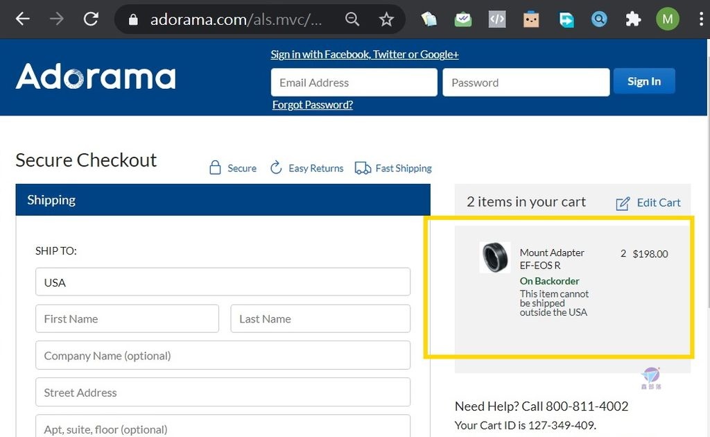710x437 pixels.
Task: Click the Easy Returns label
Action: point(316,168)
